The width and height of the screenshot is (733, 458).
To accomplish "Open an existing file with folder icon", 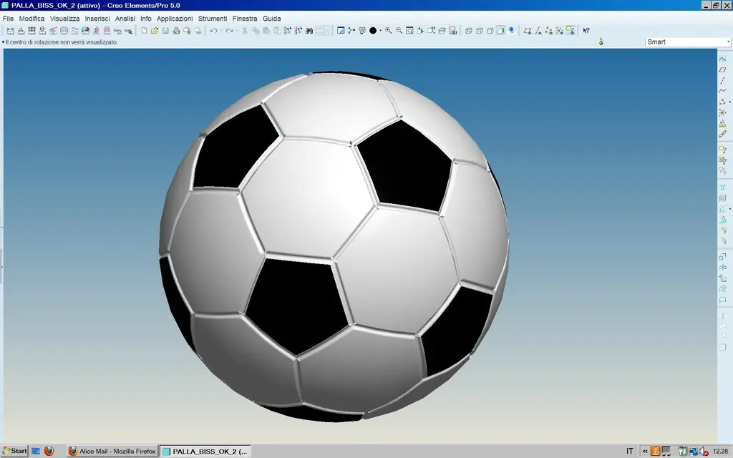I will [155, 31].
